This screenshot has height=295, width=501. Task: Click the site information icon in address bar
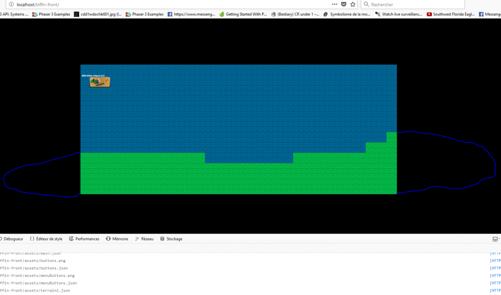(12, 5)
